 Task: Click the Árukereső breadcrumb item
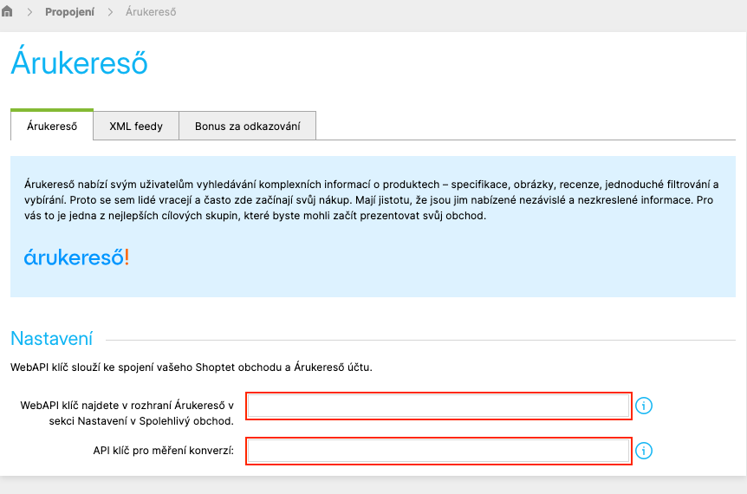151,12
